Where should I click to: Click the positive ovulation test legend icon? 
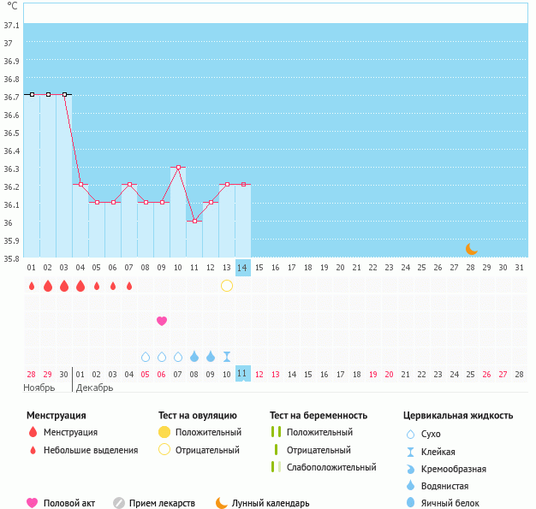[164, 432]
